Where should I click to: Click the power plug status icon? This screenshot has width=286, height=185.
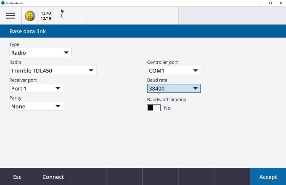click(62, 14)
